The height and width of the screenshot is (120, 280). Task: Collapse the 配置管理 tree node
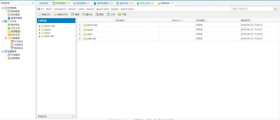(3, 51)
